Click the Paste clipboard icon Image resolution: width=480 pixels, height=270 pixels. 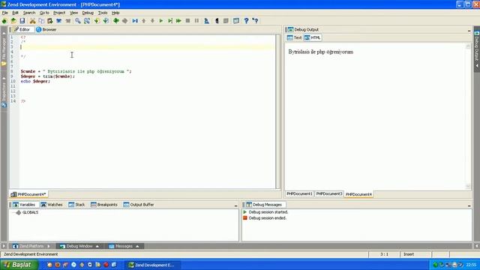point(50,21)
